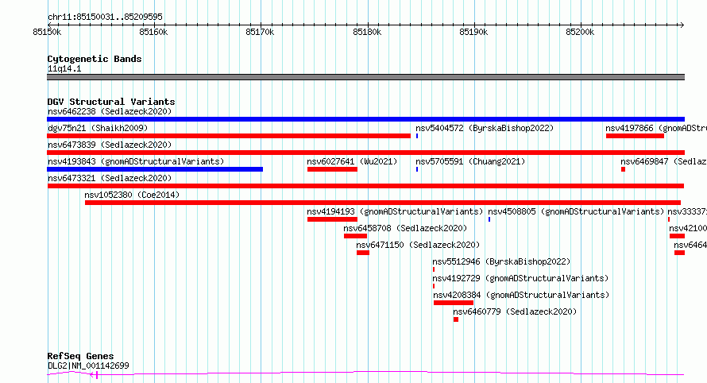Open nsv4192729 (gnomADStructuralVariants) label
Screen dimensions: 707x383
(x=520, y=278)
